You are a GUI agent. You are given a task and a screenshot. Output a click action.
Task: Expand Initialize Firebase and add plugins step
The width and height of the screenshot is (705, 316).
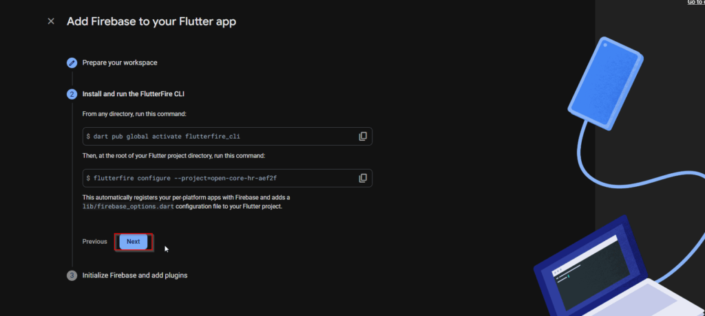[134, 275]
